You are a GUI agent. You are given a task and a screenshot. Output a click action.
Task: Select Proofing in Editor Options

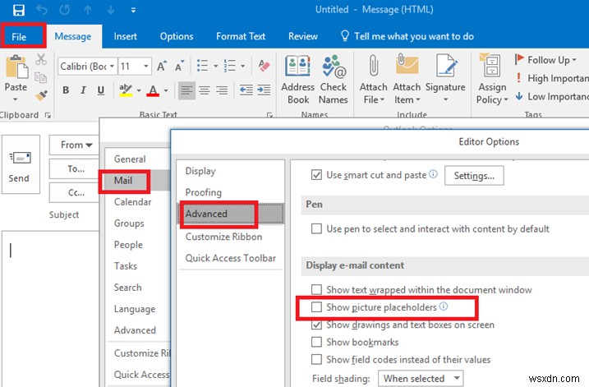[x=203, y=192]
